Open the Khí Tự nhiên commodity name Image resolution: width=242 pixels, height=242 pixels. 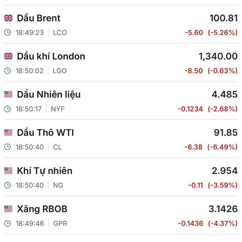click(45, 171)
